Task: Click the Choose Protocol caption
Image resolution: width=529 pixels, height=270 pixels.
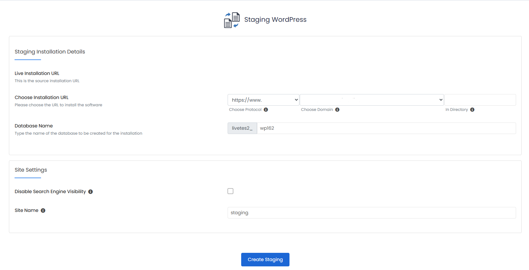Action: 245,110
